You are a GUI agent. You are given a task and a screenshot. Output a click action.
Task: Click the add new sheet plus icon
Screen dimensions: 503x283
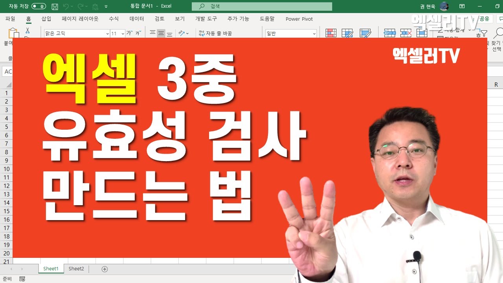(105, 269)
